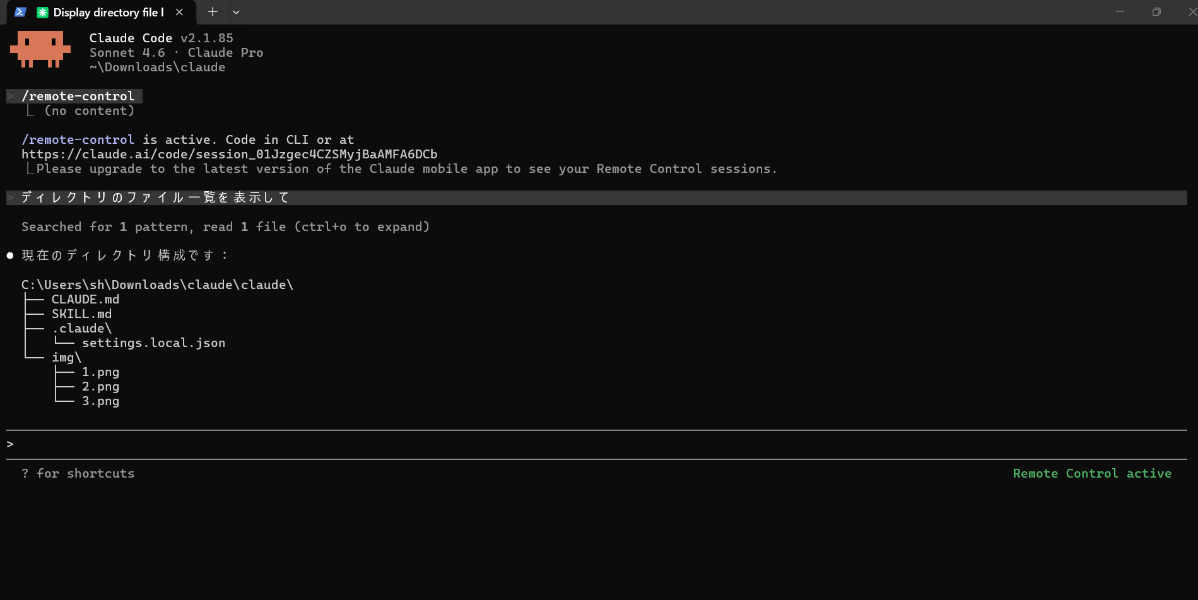This screenshot has height=600, width=1198.
Task: Select the Display directory file tab
Action: click(107, 11)
